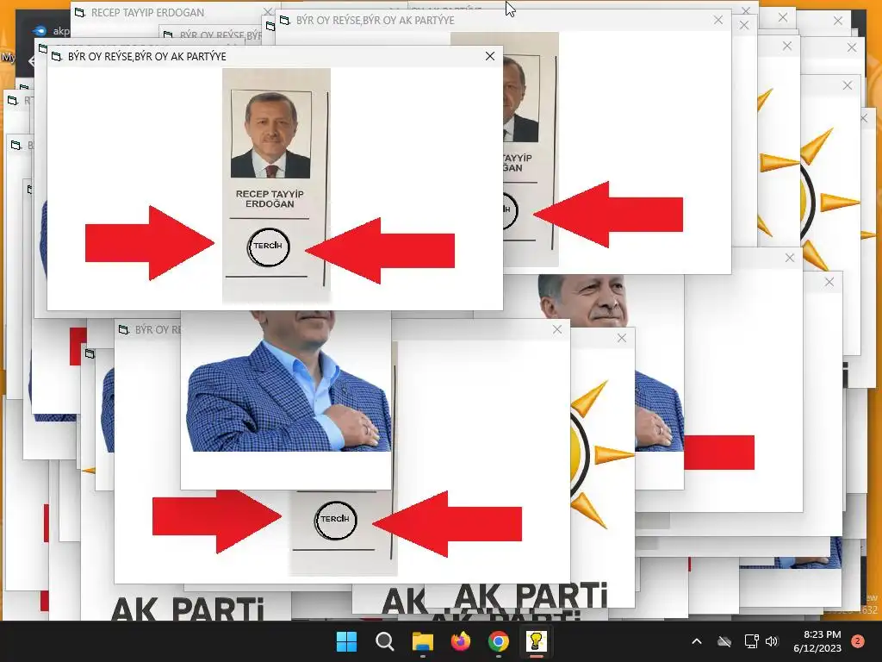Close the front BÝR OY REÝSE ballot window

point(490,56)
